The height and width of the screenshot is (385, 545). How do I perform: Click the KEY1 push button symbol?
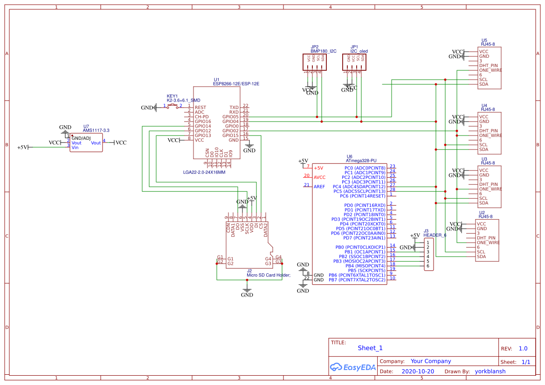click(172, 106)
